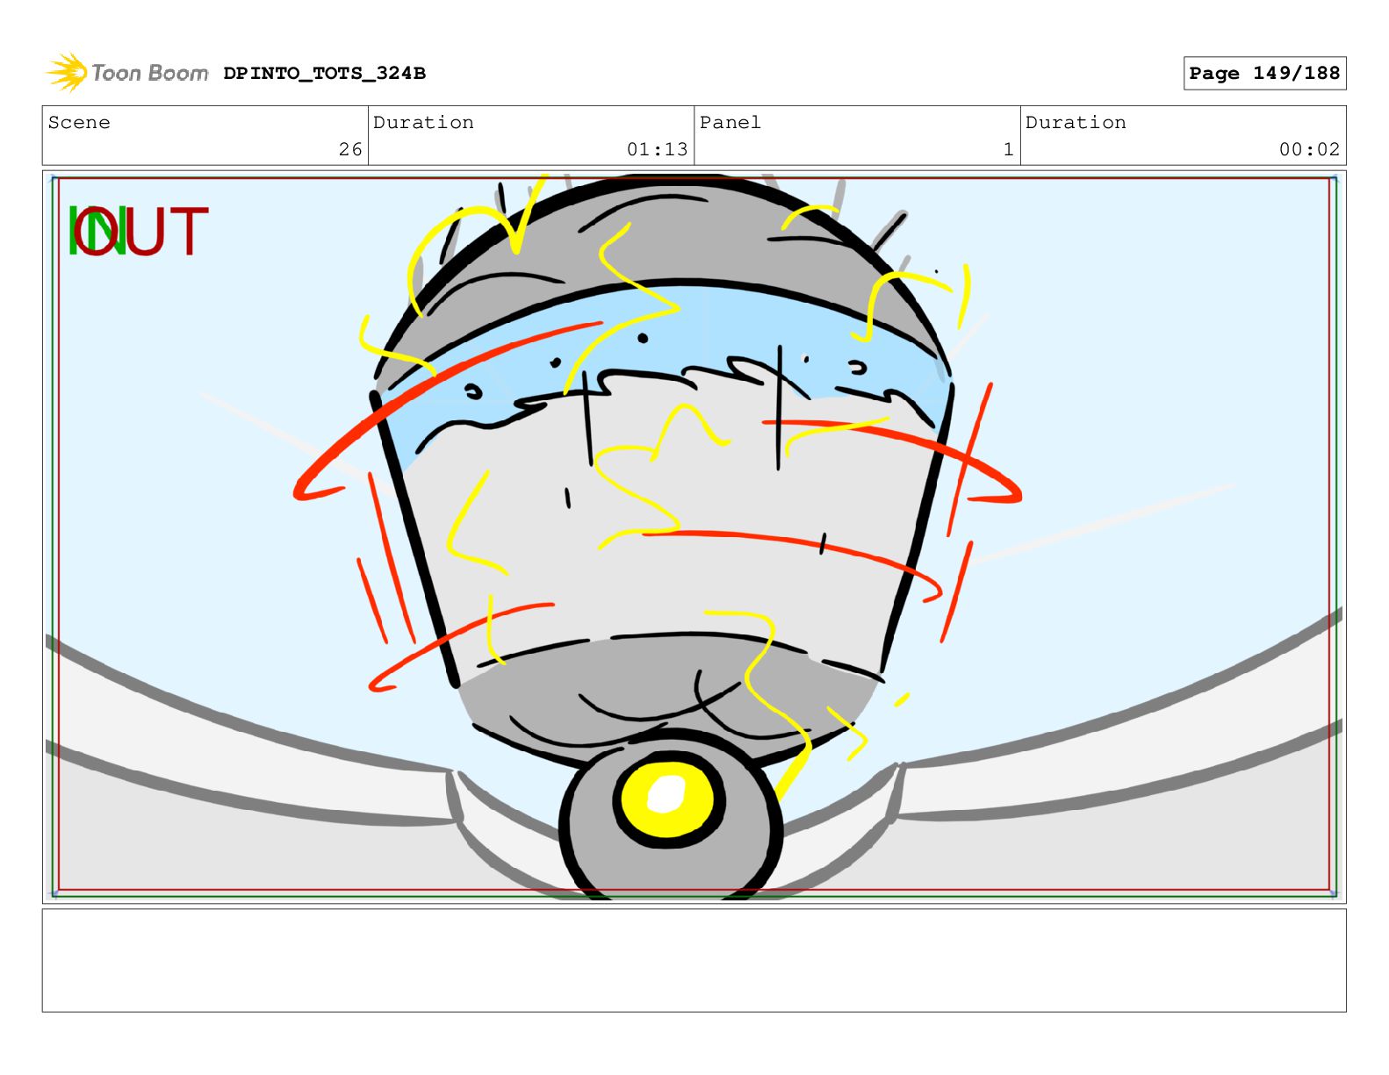Click the Toon Boom wordmark text
The image size is (1389, 1075).
point(150,73)
